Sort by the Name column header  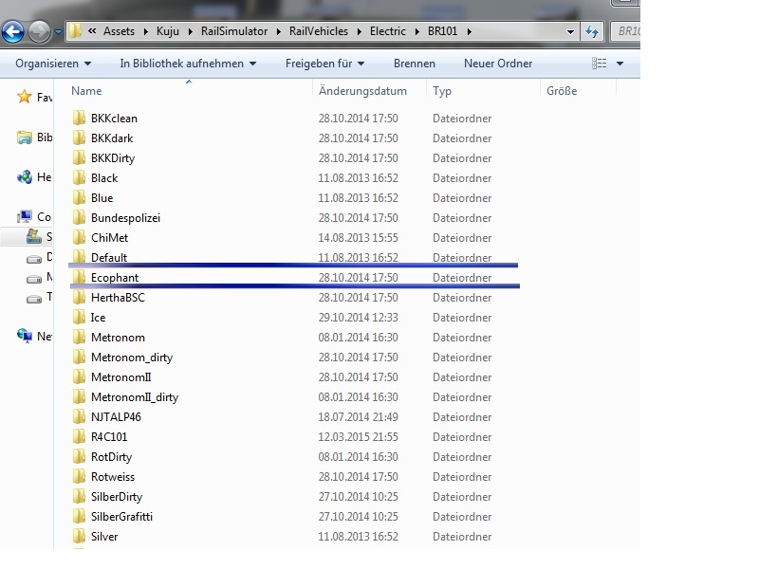86,91
